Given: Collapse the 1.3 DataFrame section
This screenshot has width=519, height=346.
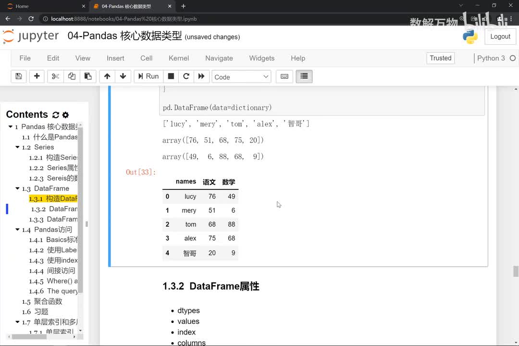Looking at the screenshot, I should coord(18,188).
